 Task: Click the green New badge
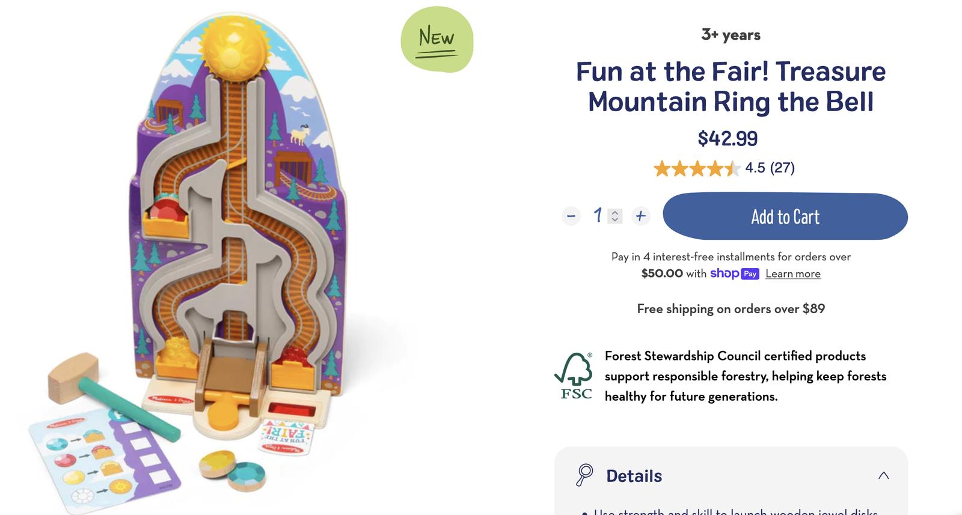tap(437, 40)
